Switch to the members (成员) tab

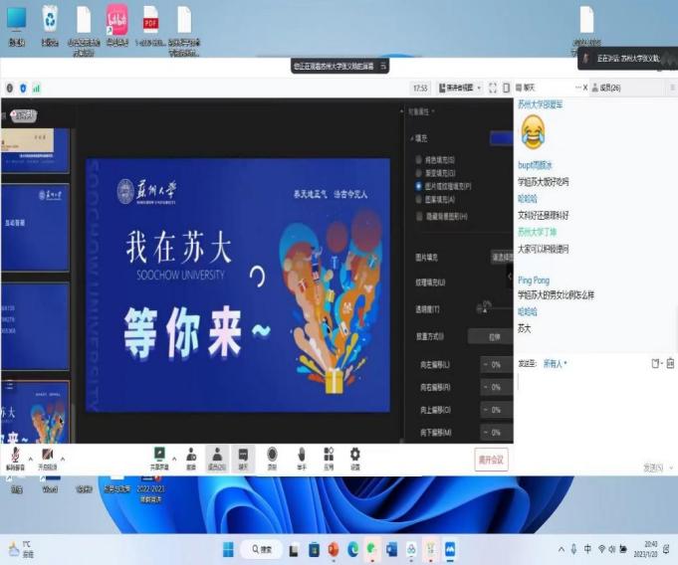click(608, 88)
